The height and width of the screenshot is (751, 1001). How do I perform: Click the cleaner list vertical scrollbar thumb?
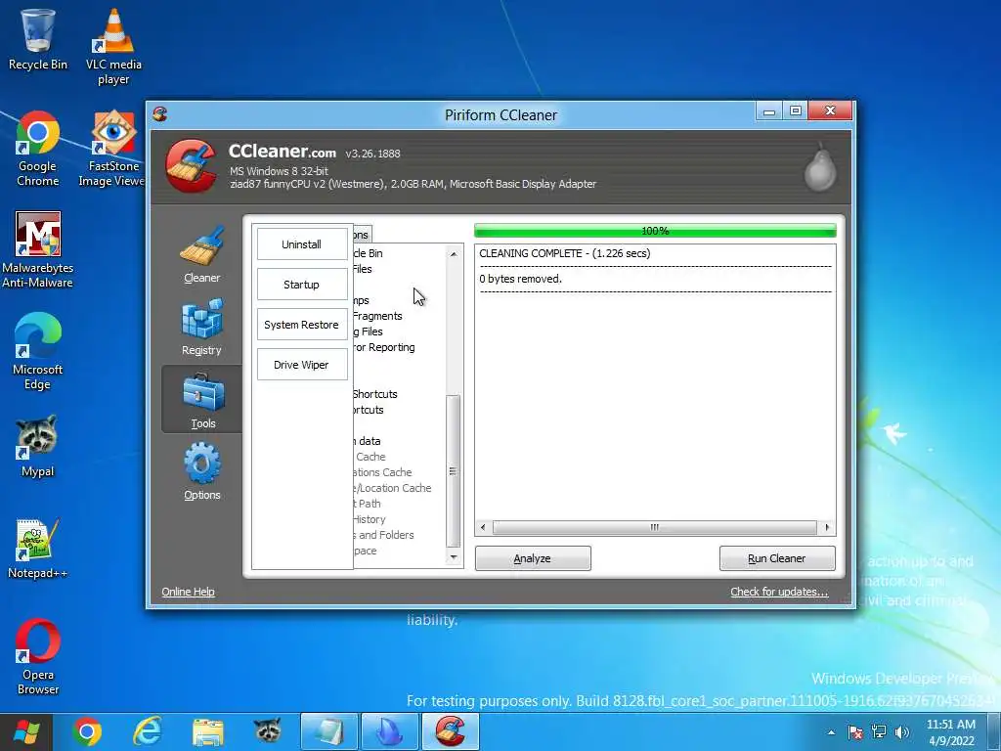point(454,471)
